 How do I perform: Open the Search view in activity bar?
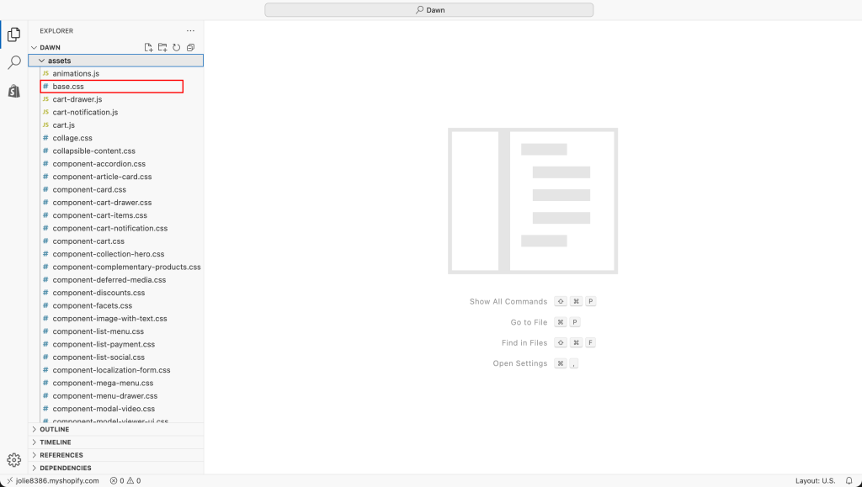tap(13, 63)
